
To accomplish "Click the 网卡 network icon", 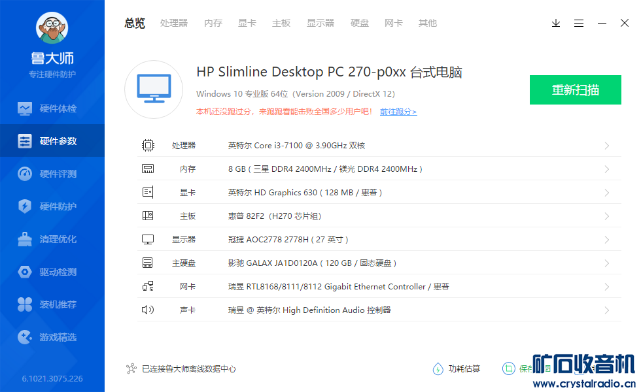I will pyautogui.click(x=148, y=286).
